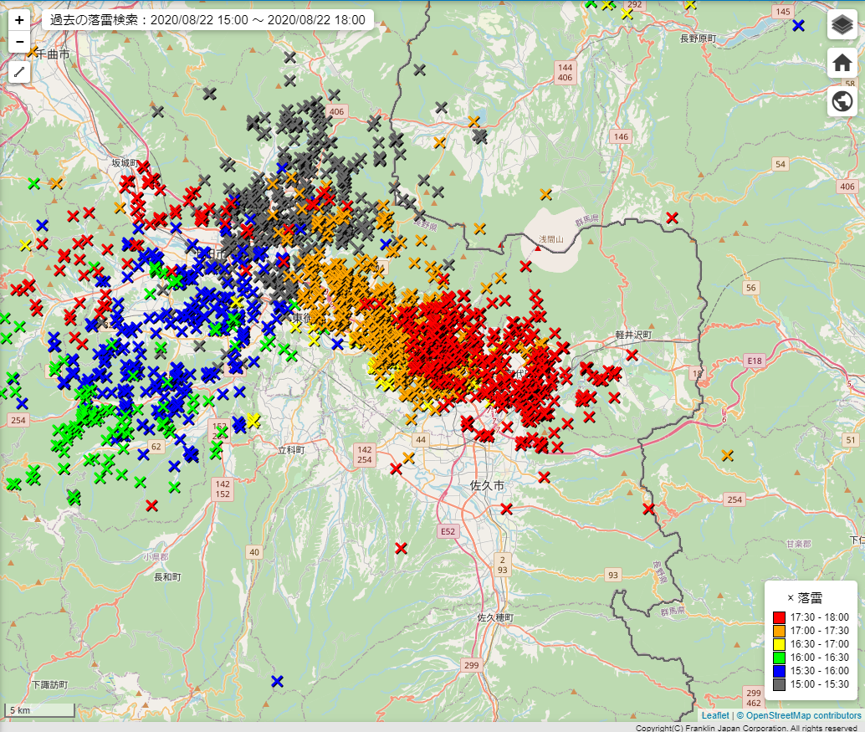Click the isolated blue lightning marker near route 145
This screenshot has width=865, height=732.
798,25
